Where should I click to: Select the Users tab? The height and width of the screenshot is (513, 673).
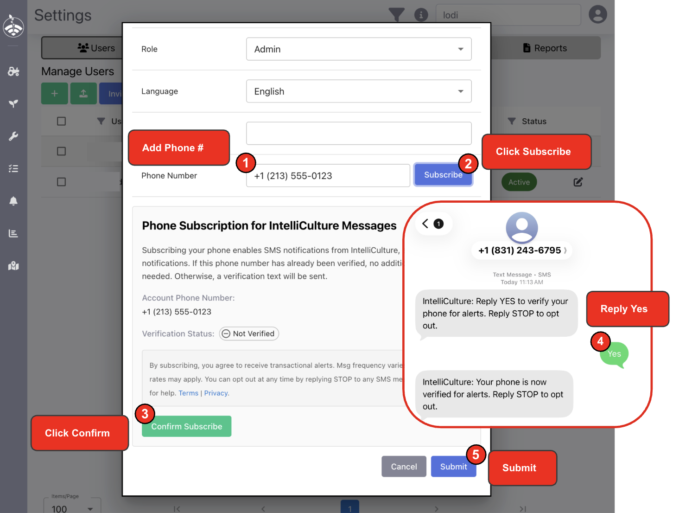point(96,48)
